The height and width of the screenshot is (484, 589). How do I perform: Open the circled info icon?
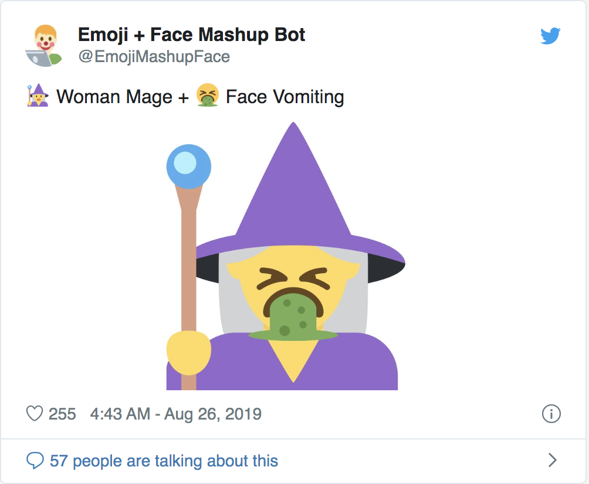coord(551,414)
